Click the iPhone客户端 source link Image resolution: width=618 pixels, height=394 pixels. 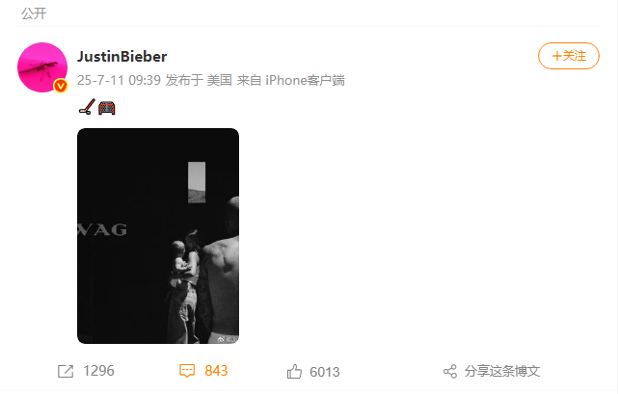tap(305, 80)
